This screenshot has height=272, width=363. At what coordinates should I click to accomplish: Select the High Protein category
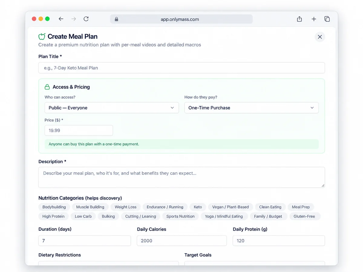pos(54,216)
